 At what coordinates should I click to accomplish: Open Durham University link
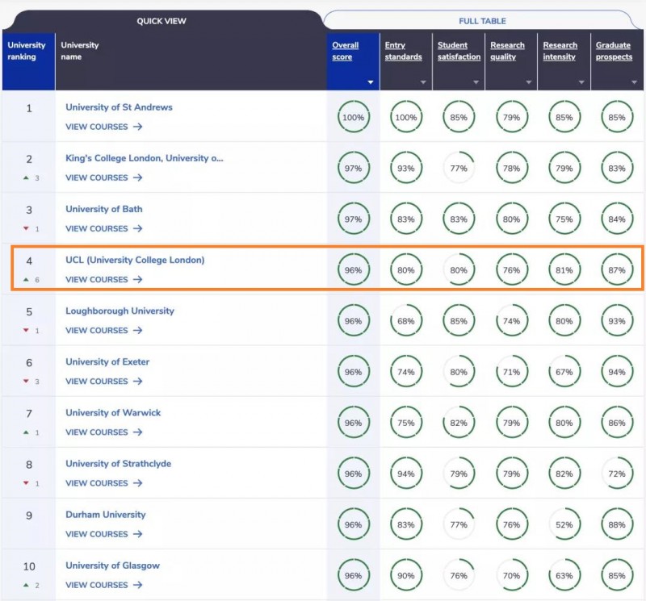pyautogui.click(x=106, y=515)
